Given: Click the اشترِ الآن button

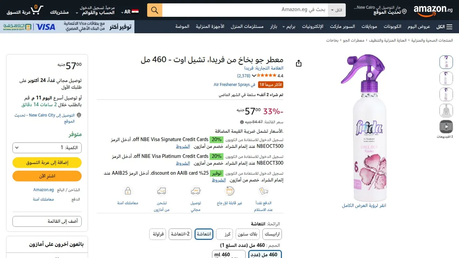Looking at the screenshot, I should (47, 176).
